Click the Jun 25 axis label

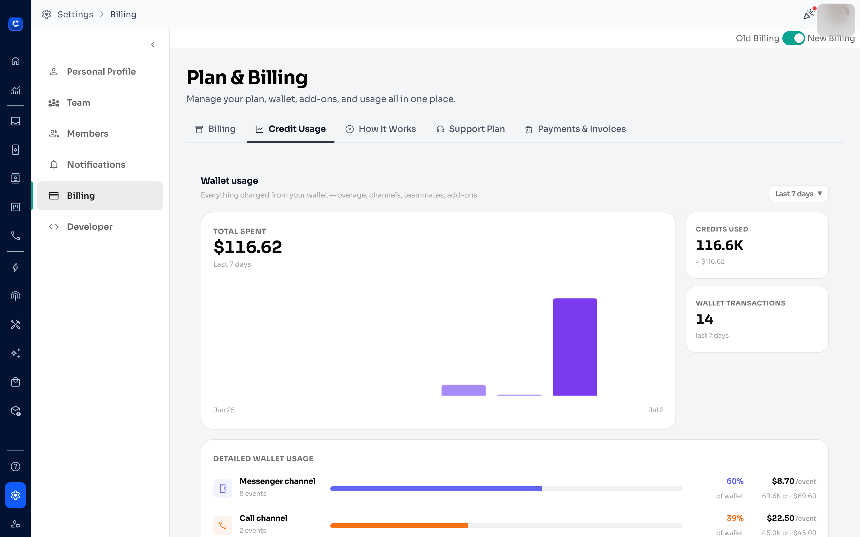click(x=224, y=410)
